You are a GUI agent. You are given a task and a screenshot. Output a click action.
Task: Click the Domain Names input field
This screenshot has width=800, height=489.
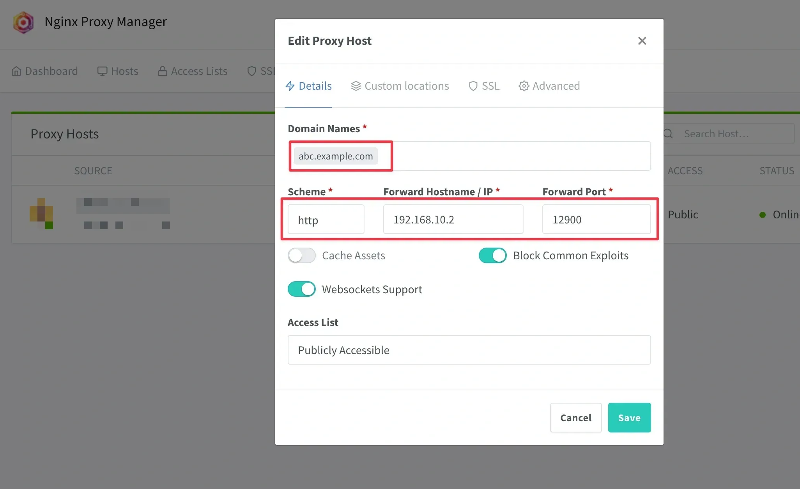tap(469, 156)
